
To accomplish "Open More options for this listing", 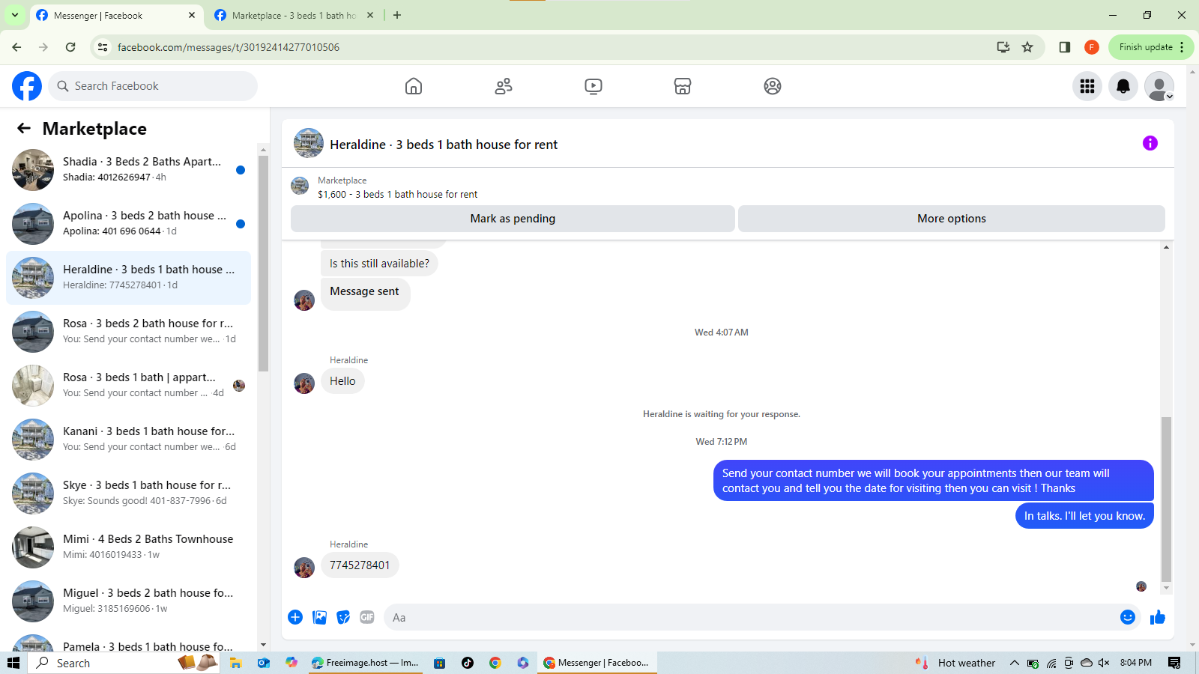I will 952,219.
